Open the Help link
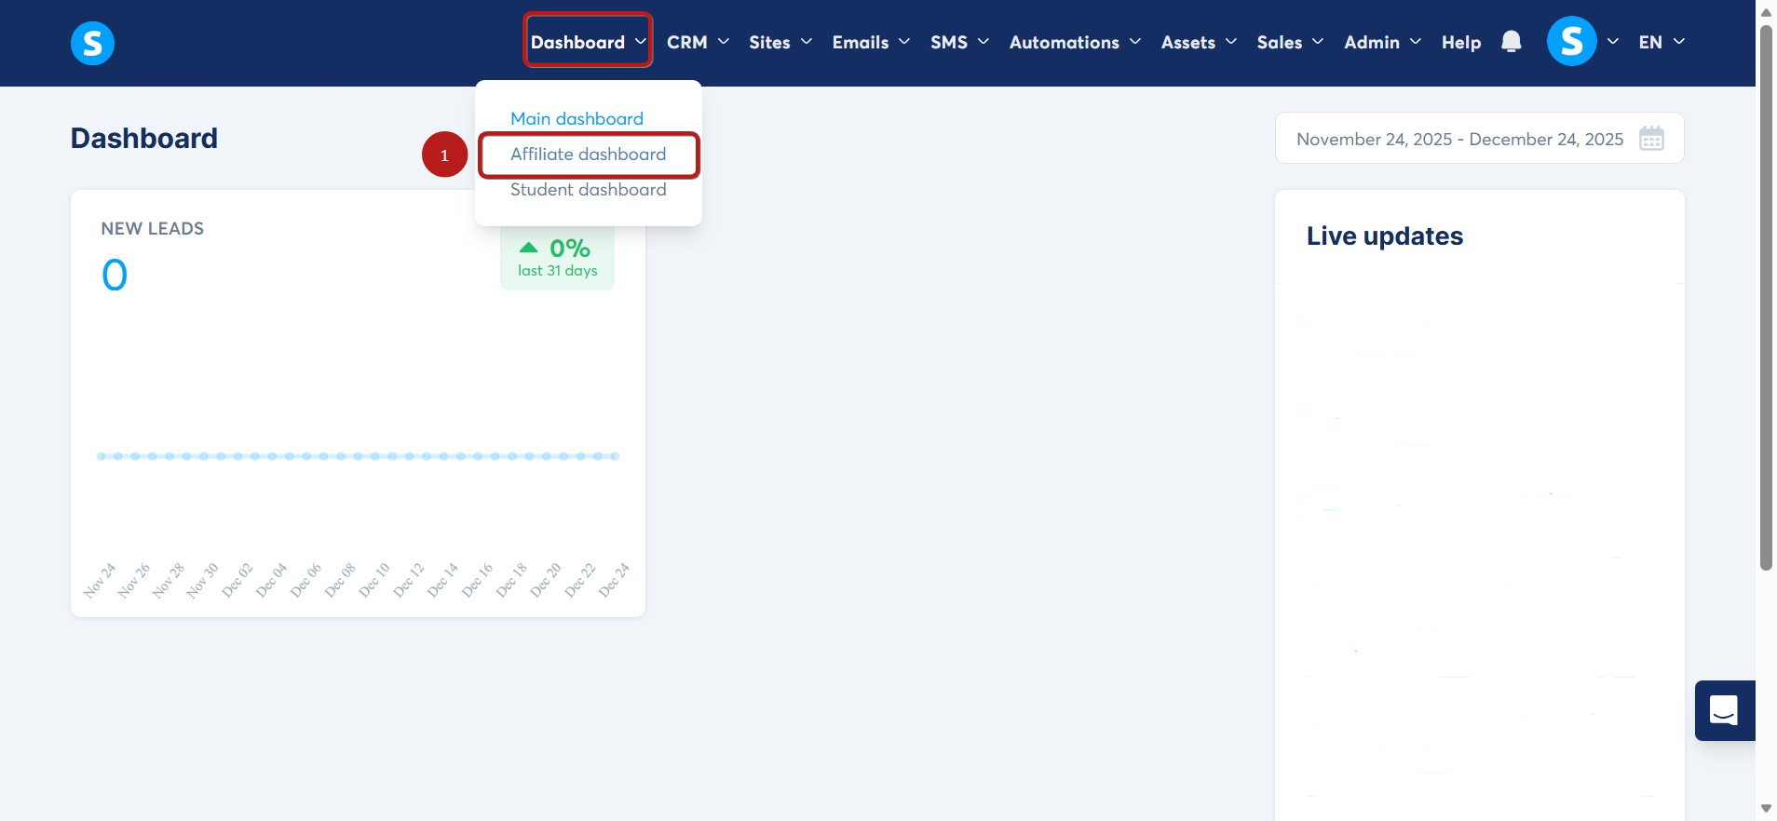 coord(1461,42)
